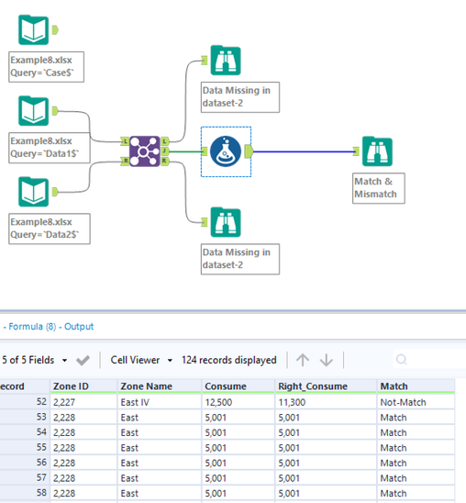This screenshot has height=503, width=466.
Task: Select record row number 53
Action: [x=25, y=418]
